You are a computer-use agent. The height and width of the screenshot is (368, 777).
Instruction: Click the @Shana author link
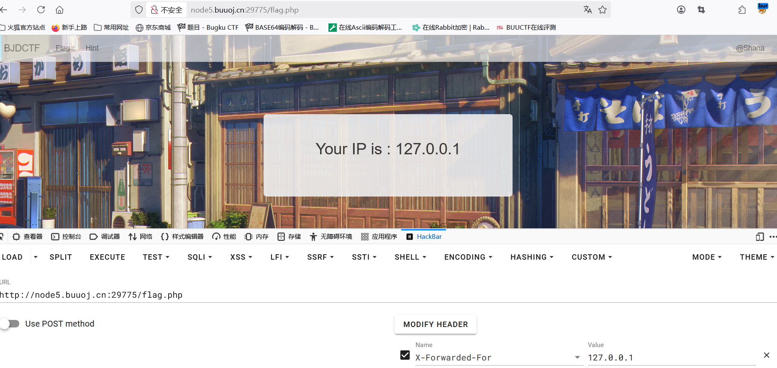[x=750, y=48]
